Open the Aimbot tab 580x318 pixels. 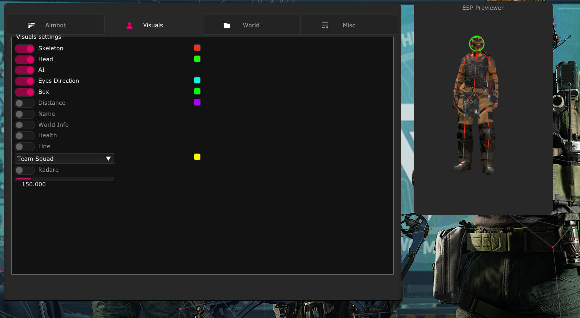point(56,25)
